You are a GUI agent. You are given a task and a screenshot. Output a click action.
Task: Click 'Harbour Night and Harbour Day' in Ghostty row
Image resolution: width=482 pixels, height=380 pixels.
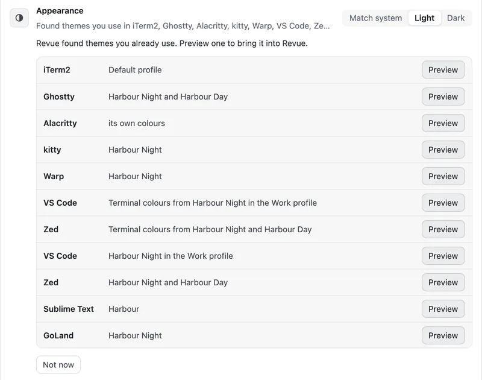tap(168, 97)
